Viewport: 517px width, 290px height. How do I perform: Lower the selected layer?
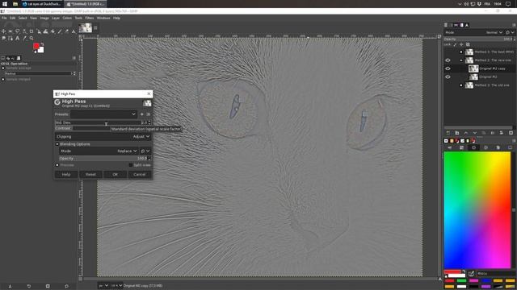(474, 133)
